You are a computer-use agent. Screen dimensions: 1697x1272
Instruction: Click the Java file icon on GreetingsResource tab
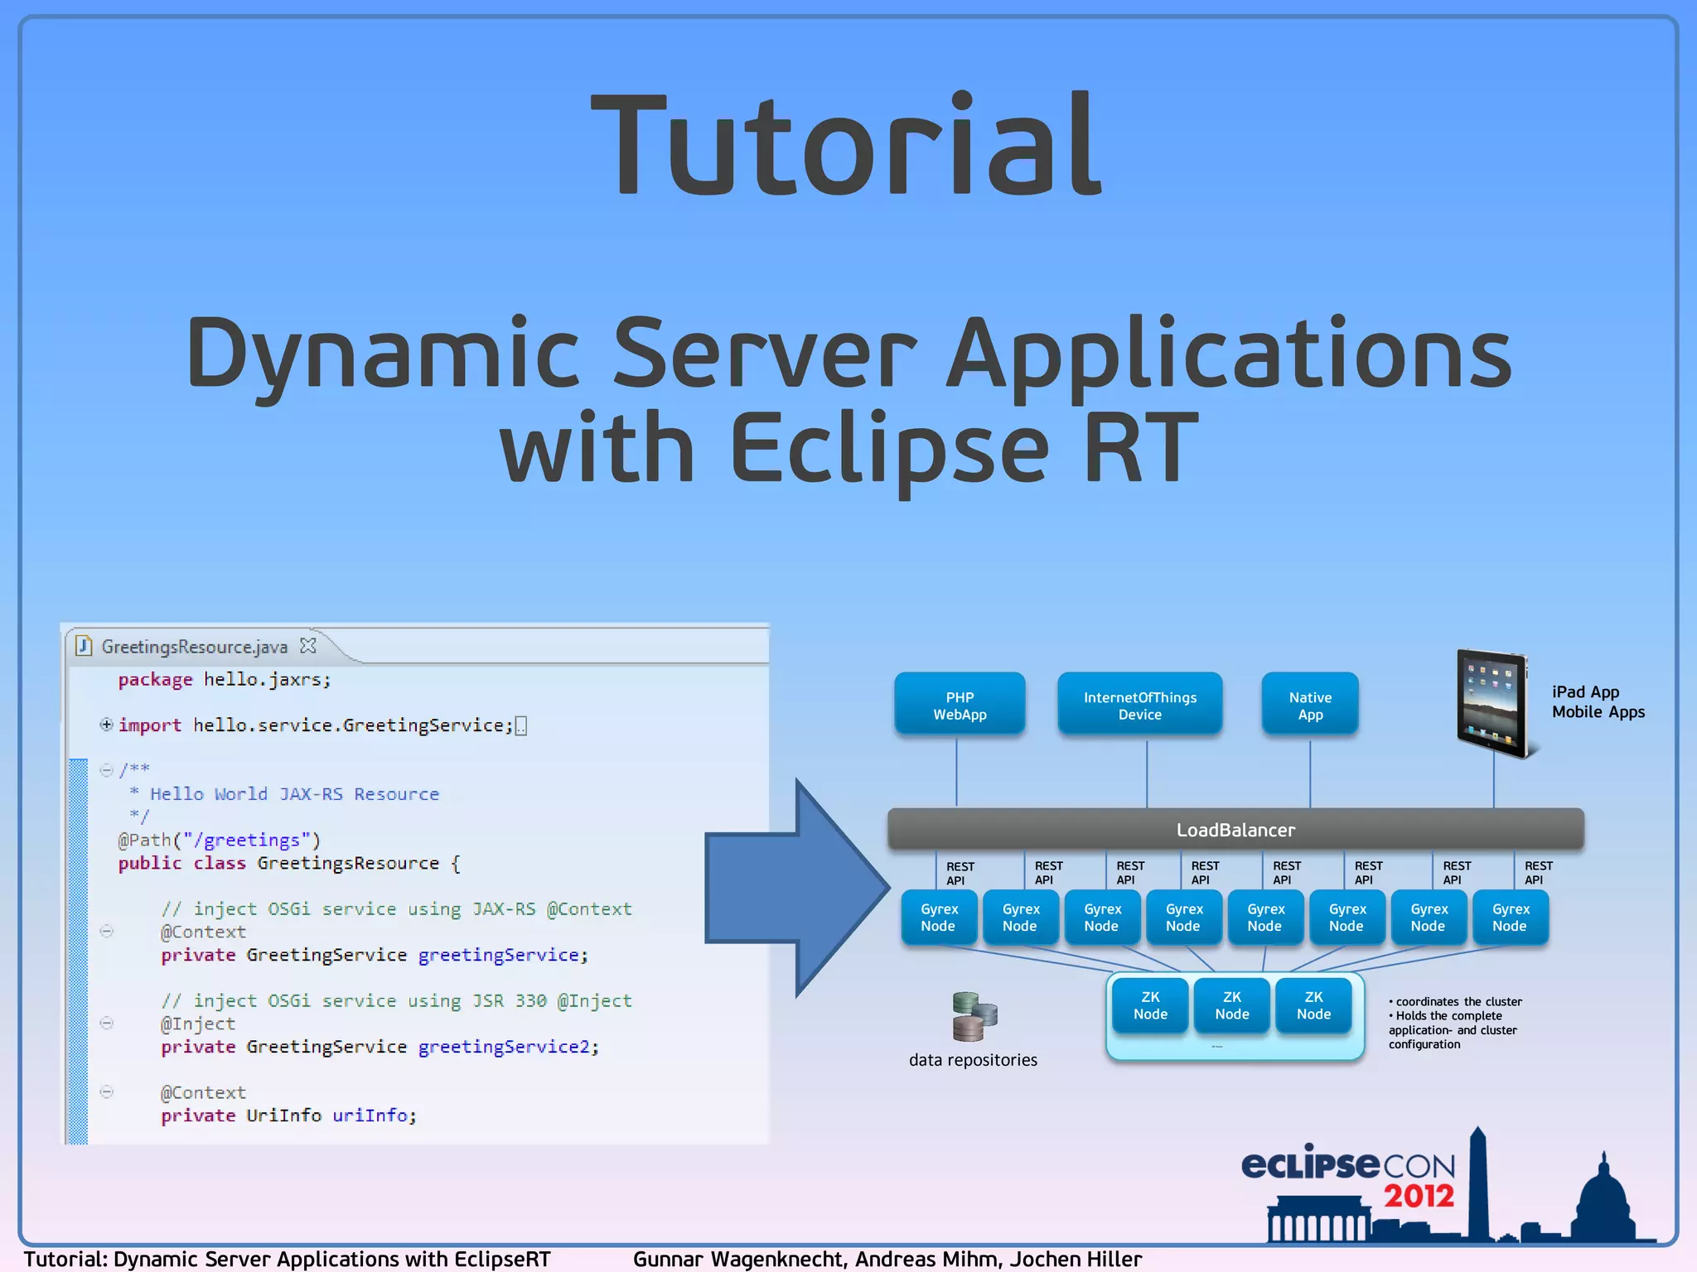[84, 645]
